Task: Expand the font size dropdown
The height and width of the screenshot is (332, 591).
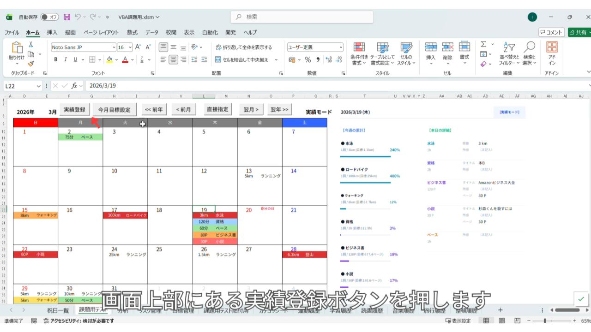Action: pos(130,47)
